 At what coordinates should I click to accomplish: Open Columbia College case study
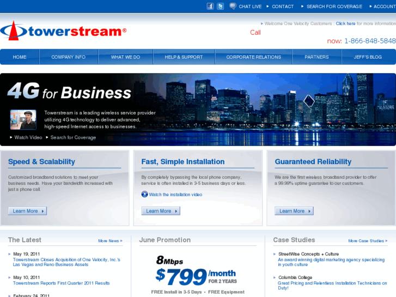tap(295, 277)
